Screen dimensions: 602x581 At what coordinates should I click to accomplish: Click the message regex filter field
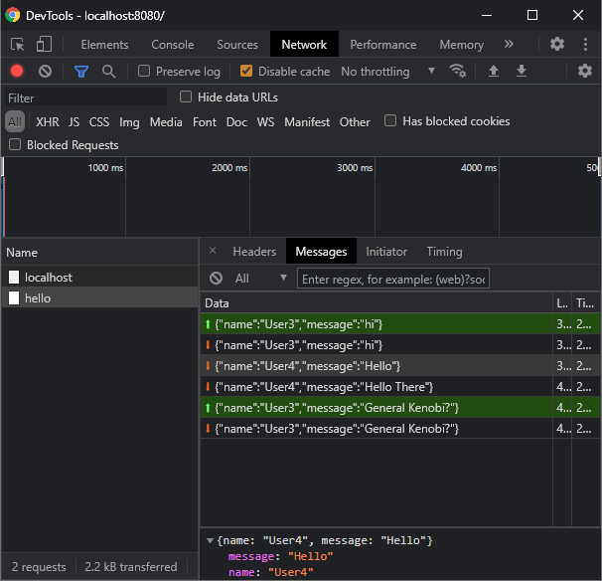pyautogui.click(x=393, y=280)
